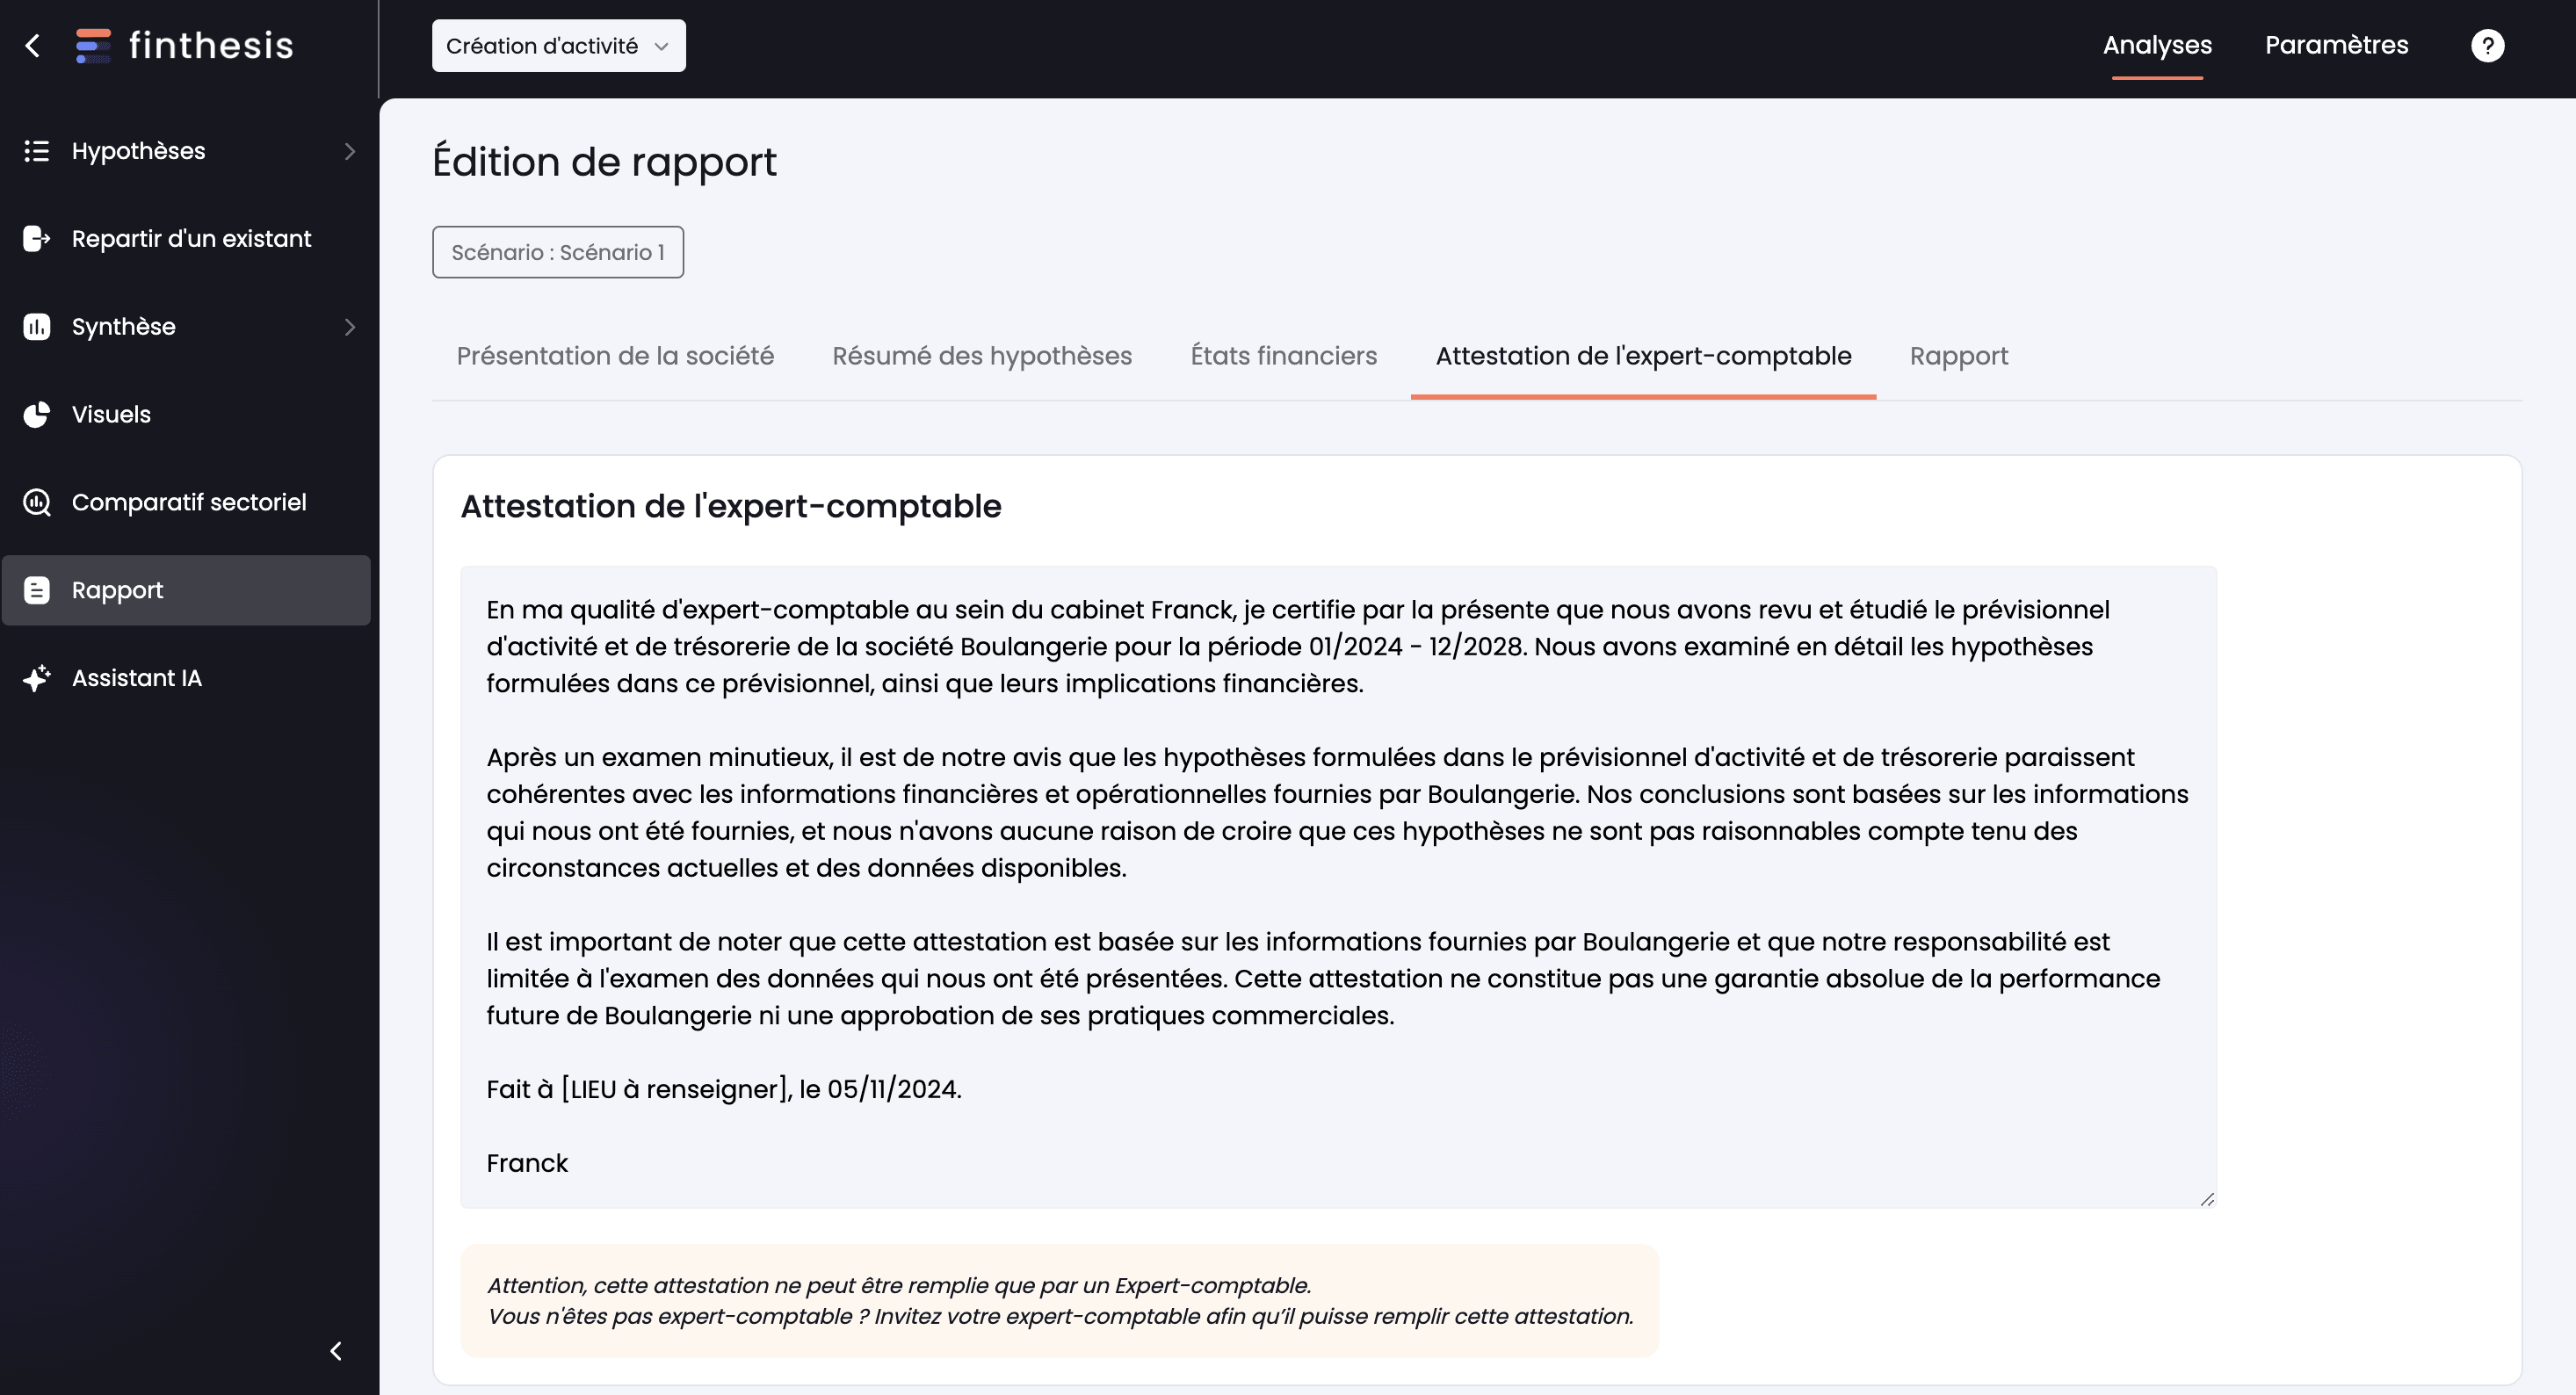Screen dimensions: 2576x1395
Task: Open the Création d'activité dropdown
Action: coord(558,46)
